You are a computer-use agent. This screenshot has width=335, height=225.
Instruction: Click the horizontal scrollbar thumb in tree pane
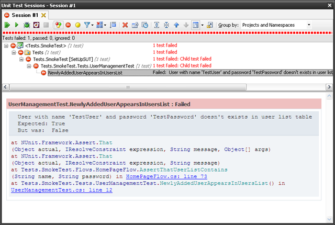click(128, 87)
